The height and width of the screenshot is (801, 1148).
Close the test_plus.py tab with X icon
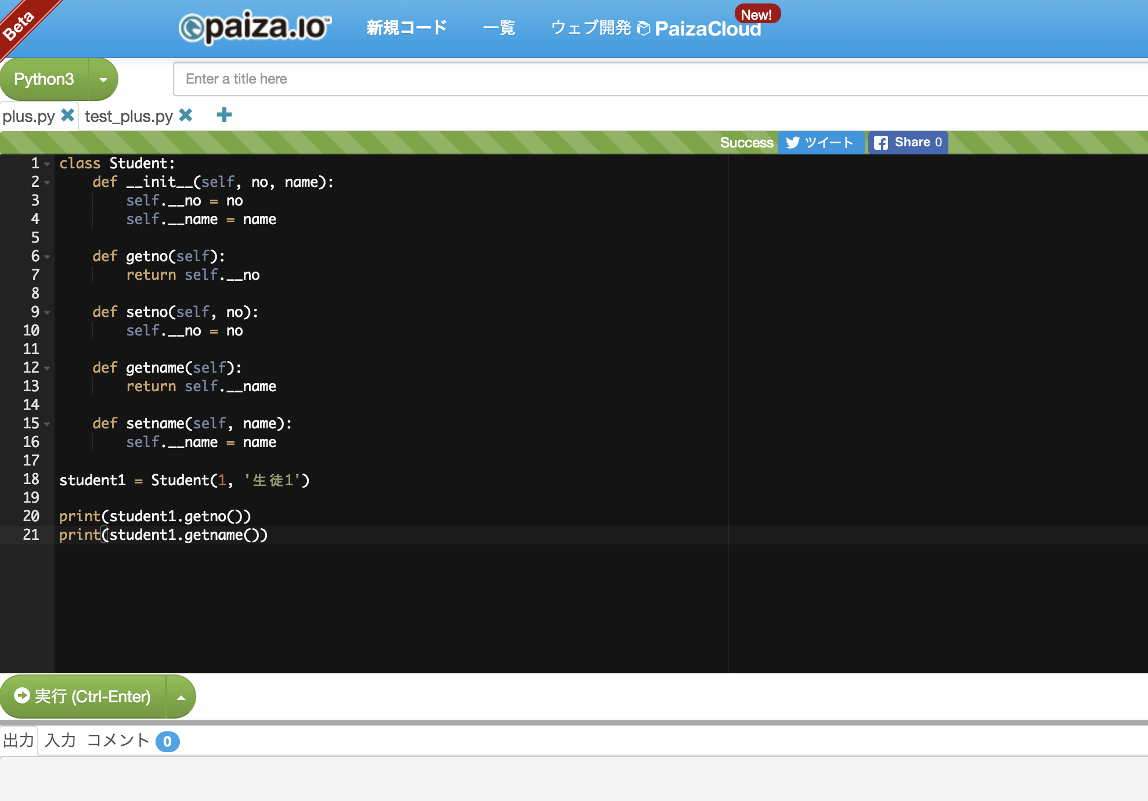(x=185, y=115)
